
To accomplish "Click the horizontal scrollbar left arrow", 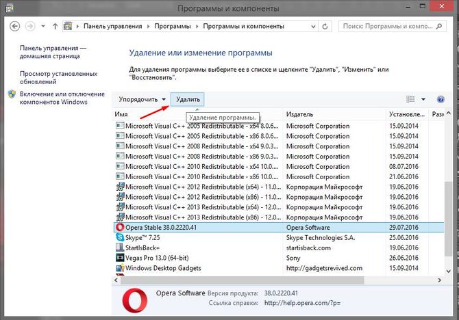I will click(116, 280).
